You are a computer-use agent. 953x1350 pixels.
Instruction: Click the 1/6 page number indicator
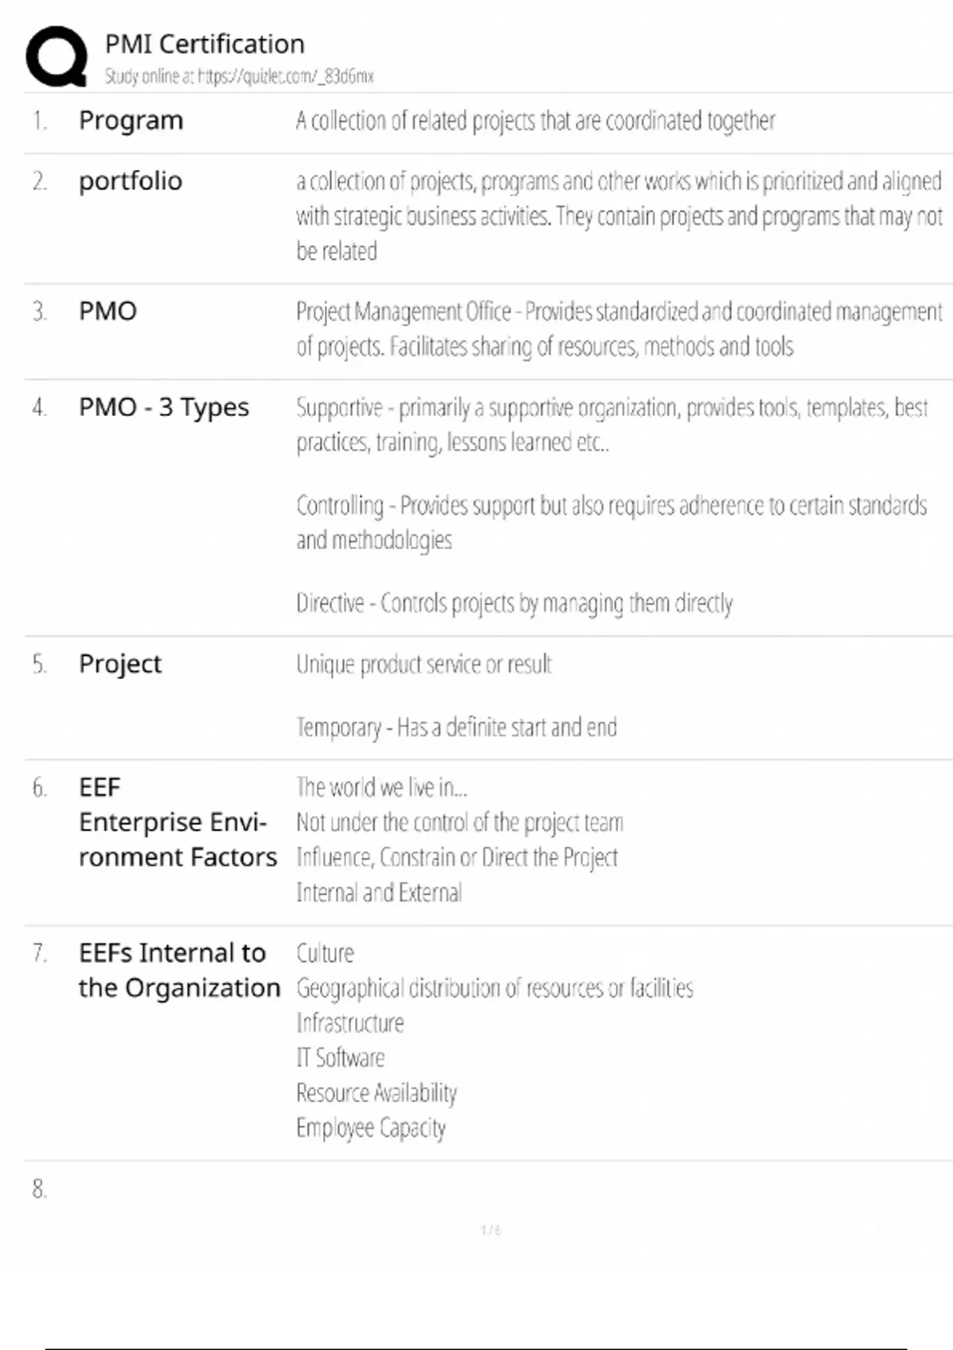click(491, 1230)
